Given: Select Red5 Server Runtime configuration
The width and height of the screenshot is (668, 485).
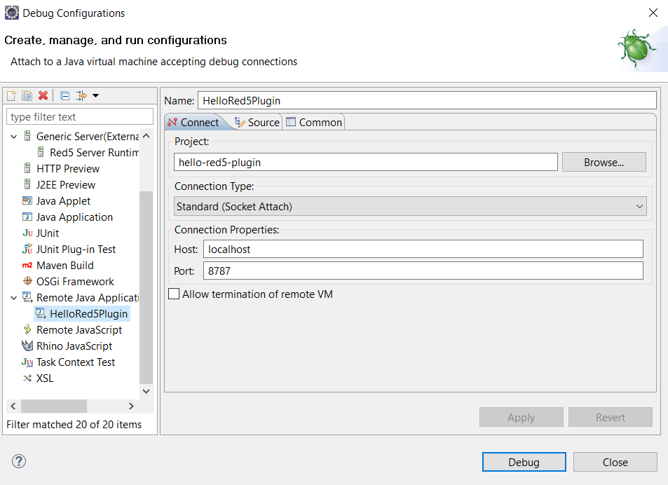Looking at the screenshot, I should [94, 153].
